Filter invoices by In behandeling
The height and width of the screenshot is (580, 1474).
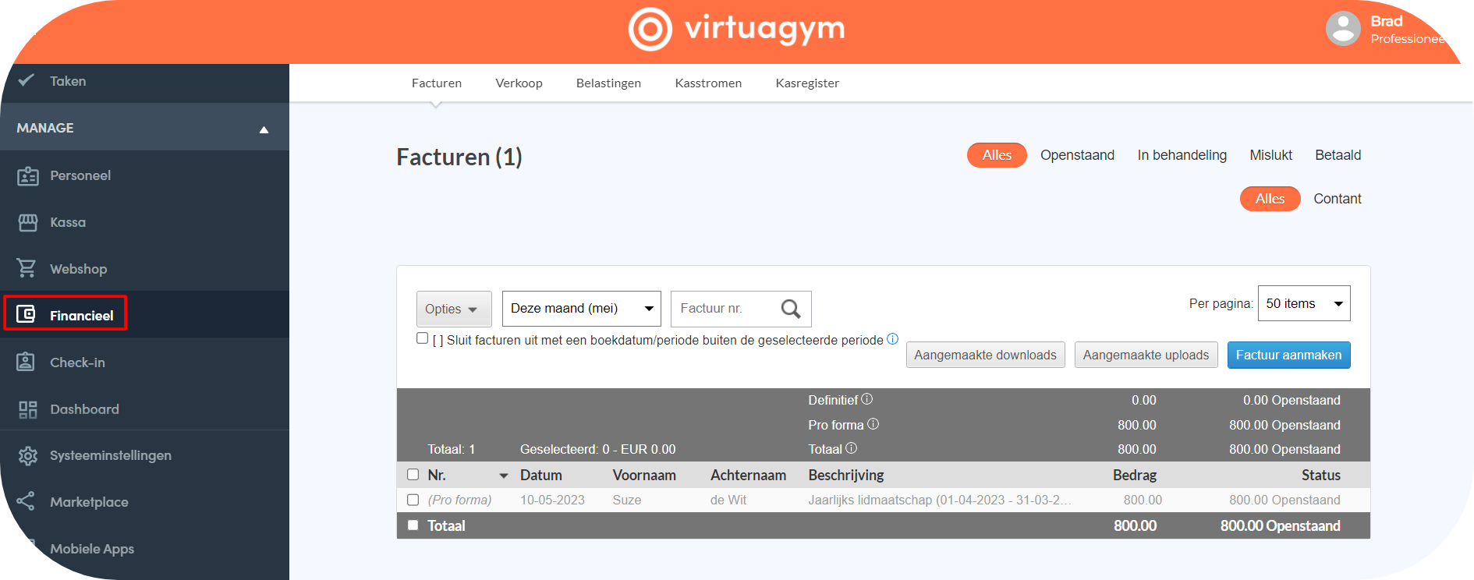(x=1182, y=155)
